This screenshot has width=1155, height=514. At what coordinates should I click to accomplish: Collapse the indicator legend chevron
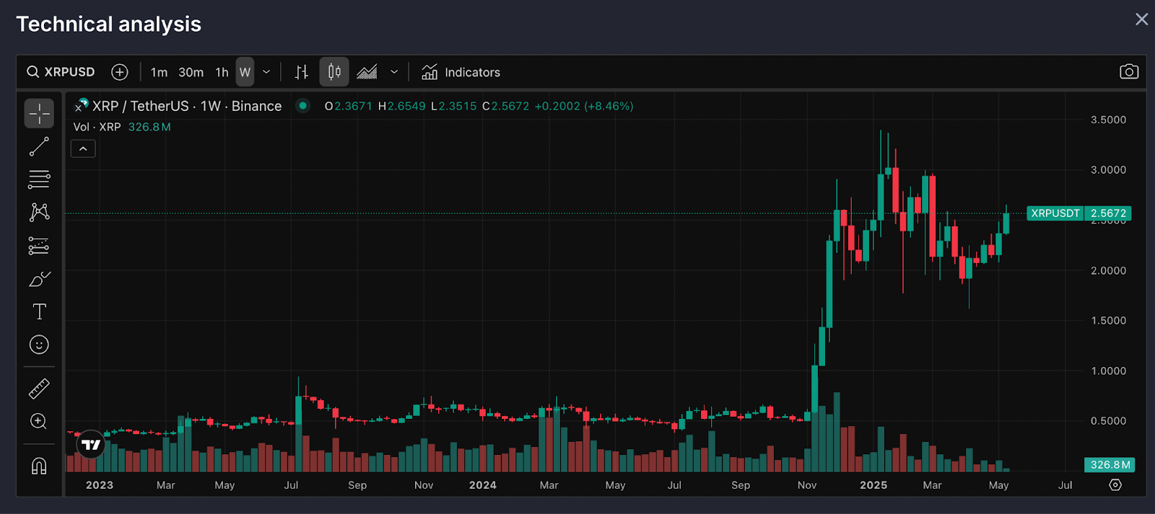click(83, 149)
